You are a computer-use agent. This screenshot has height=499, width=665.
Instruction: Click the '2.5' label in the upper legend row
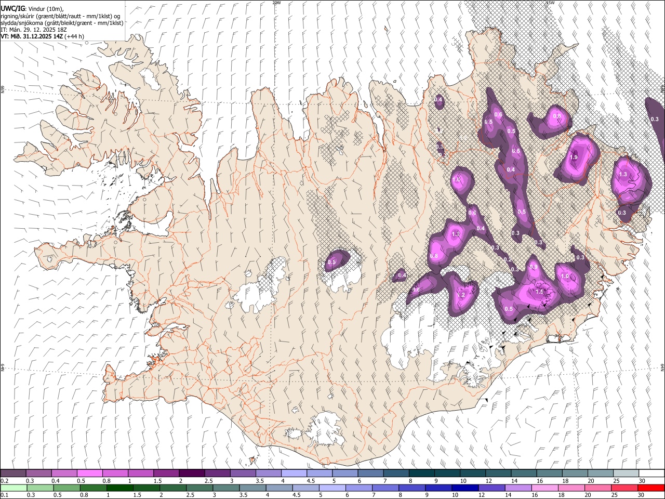(208, 481)
